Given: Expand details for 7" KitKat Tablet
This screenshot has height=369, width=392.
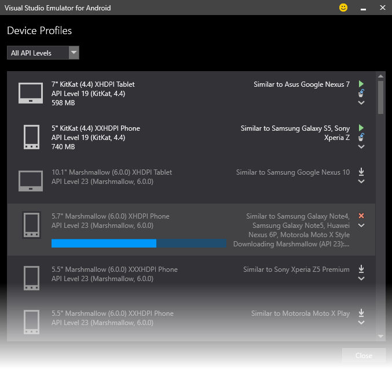Looking at the screenshot, I should tap(361, 103).
